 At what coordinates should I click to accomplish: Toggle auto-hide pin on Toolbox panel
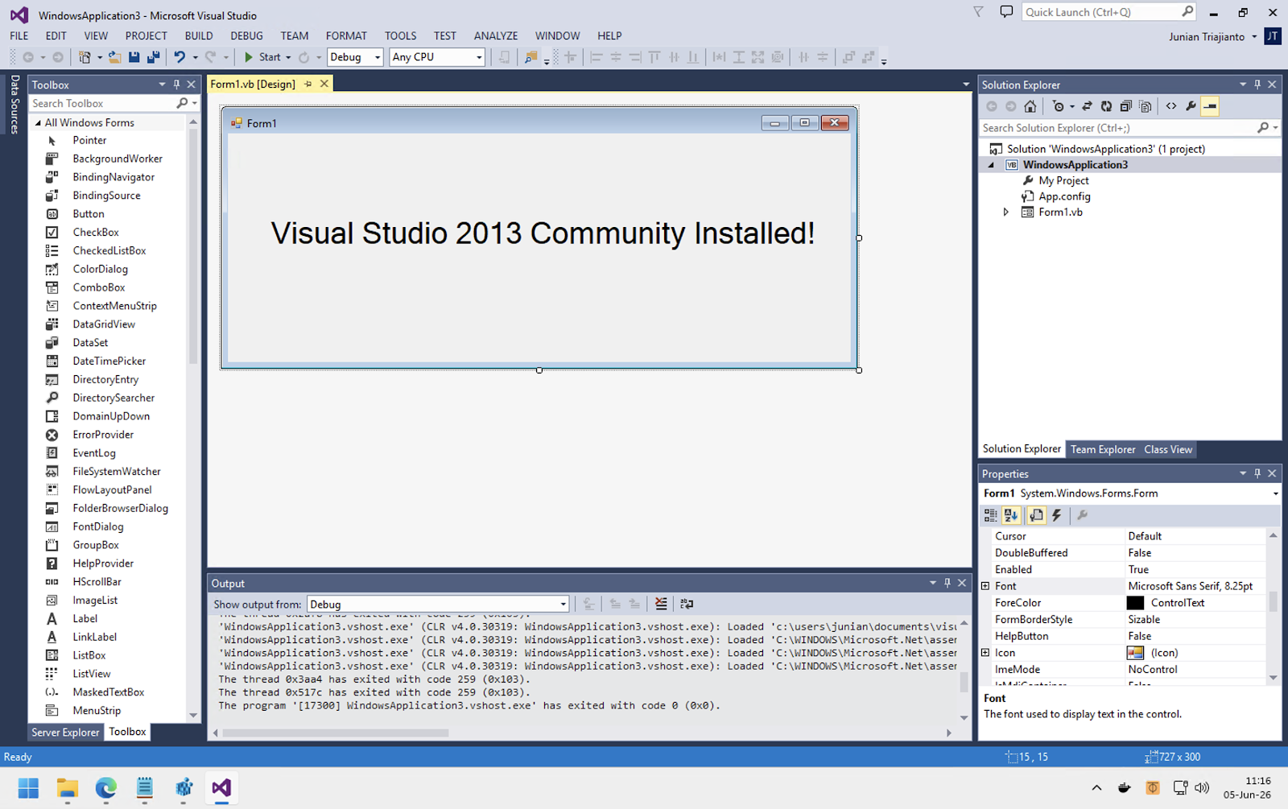click(x=176, y=85)
